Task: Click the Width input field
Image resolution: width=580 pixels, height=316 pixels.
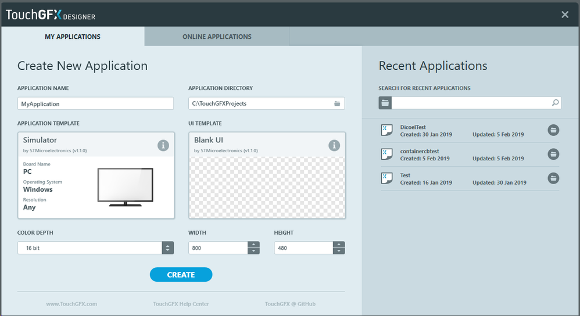Action: 219,248
